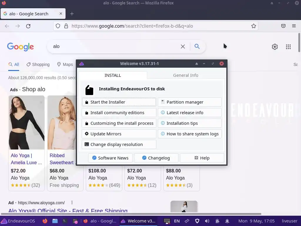Open the 'Alo Yoga | Amelia Luxe' product link
The height and width of the screenshot is (226, 301).
[26, 159]
